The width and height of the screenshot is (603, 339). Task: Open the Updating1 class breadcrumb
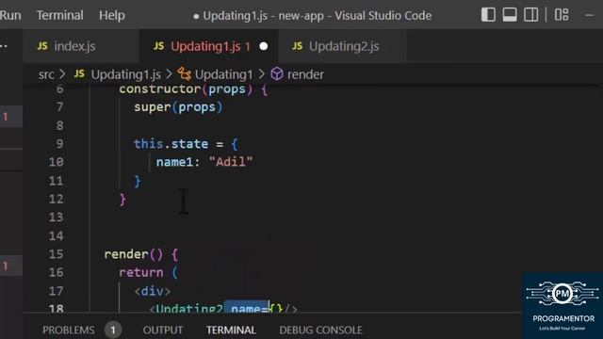click(224, 74)
